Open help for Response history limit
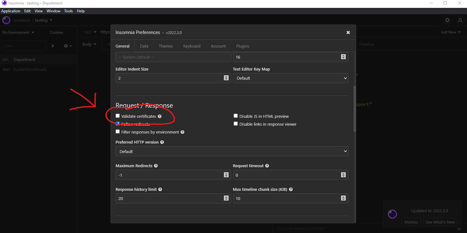 click(x=160, y=189)
